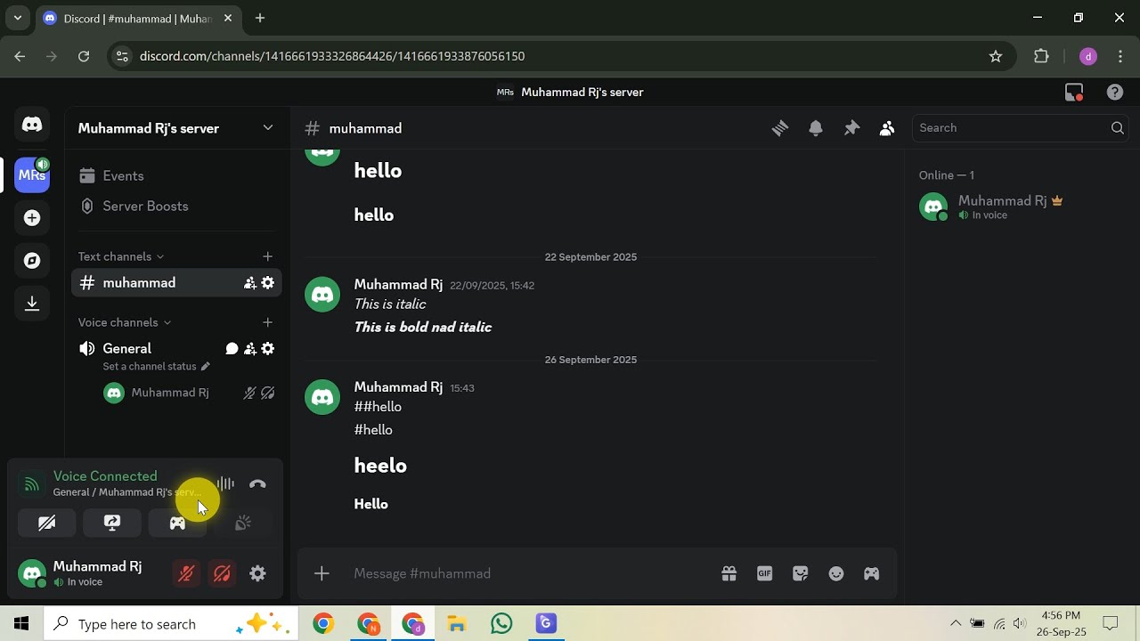
Task: Start an activity with controller button
Action: coord(177,523)
